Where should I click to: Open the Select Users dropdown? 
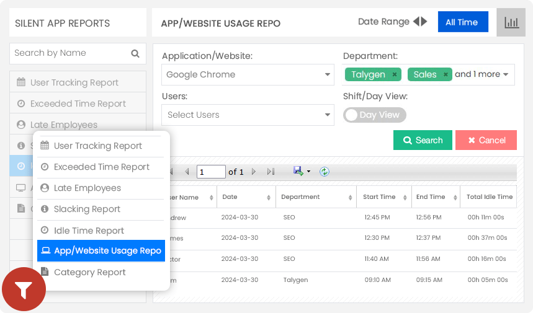[x=248, y=115]
